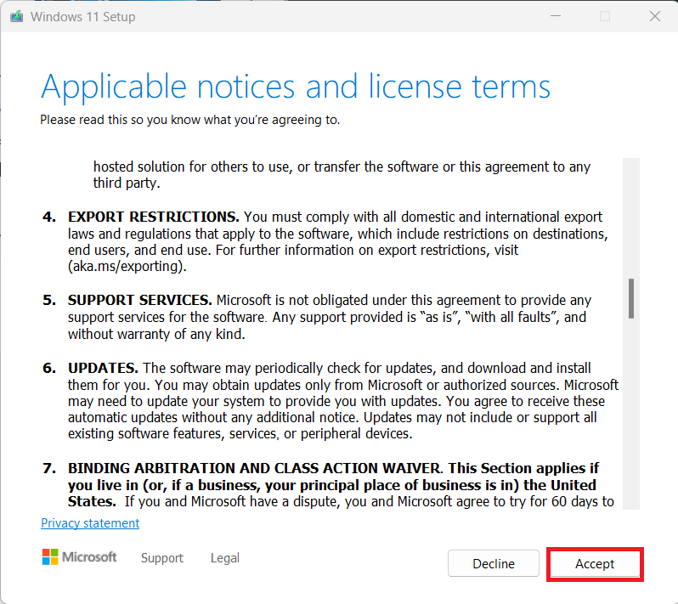Click the Accept button

pyautogui.click(x=595, y=564)
